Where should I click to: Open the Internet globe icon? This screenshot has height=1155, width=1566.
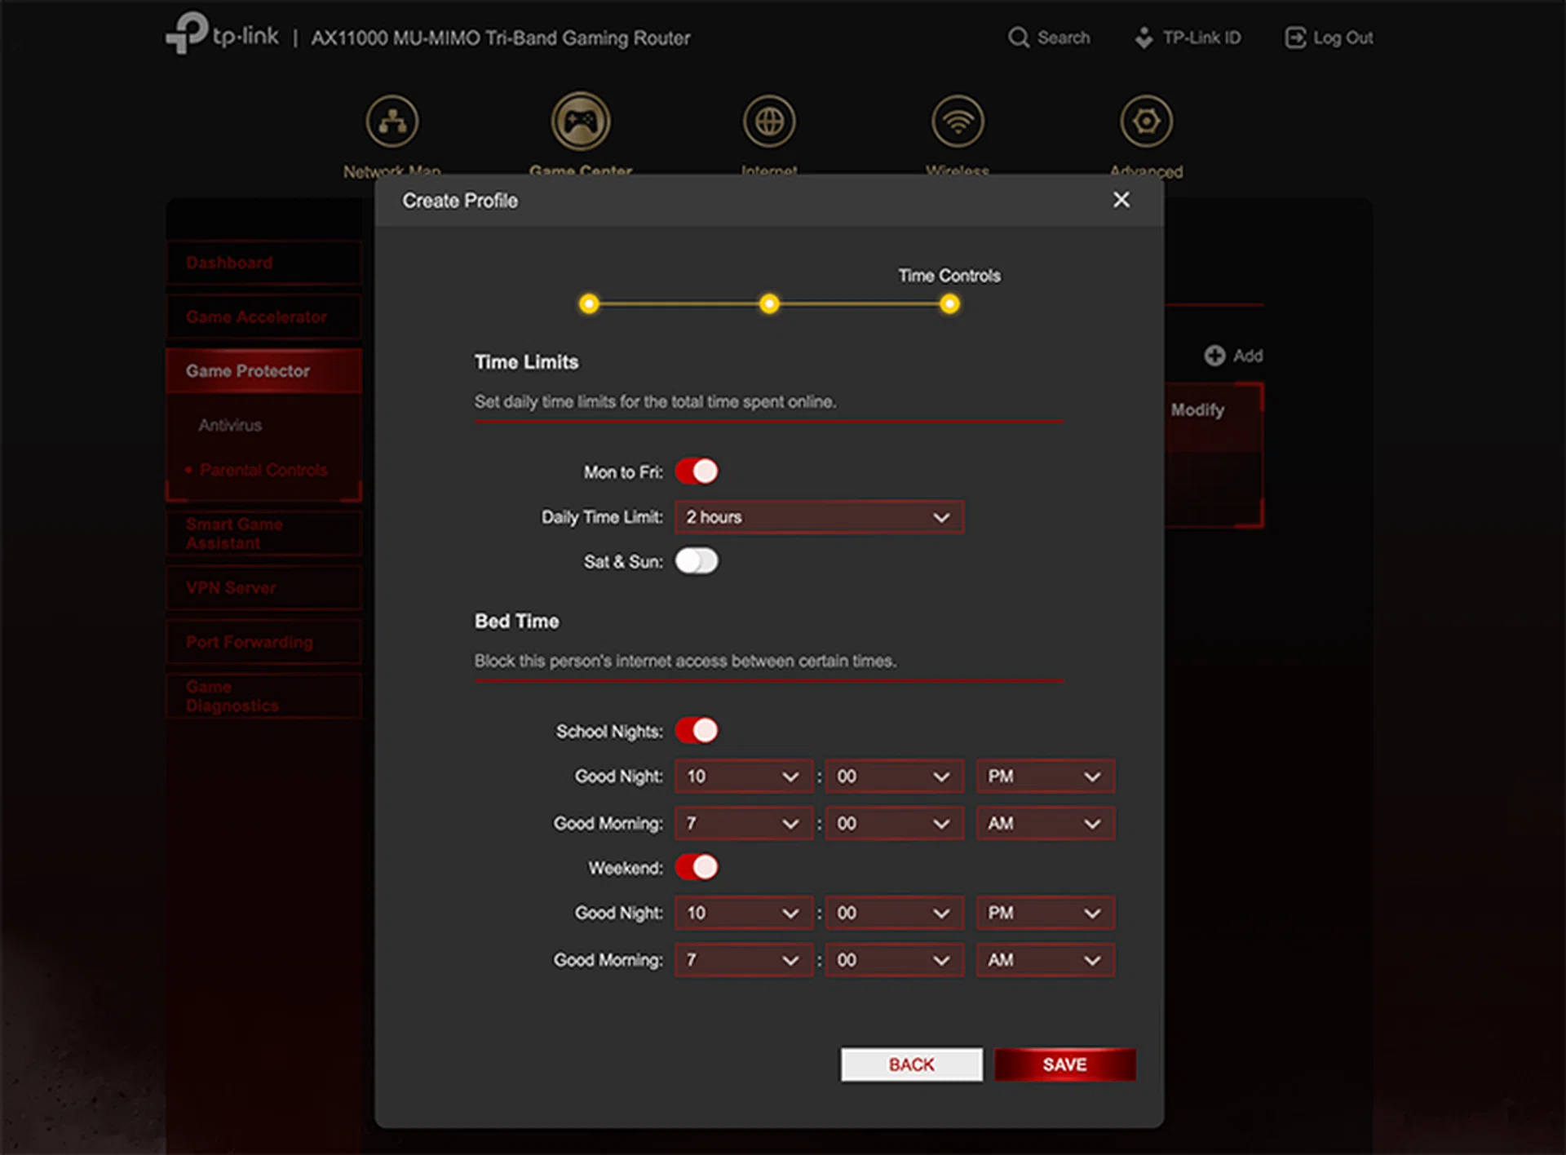click(x=769, y=122)
